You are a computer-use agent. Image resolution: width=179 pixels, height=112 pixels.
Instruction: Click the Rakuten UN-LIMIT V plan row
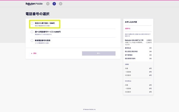click(x=138, y=40)
